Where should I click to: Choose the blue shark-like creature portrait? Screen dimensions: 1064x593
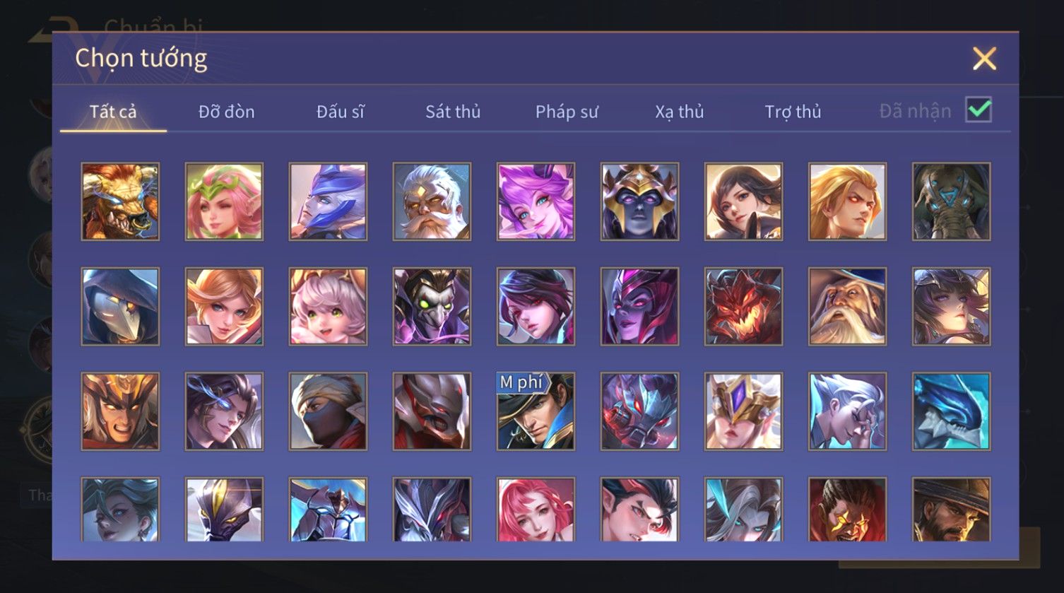point(951,411)
